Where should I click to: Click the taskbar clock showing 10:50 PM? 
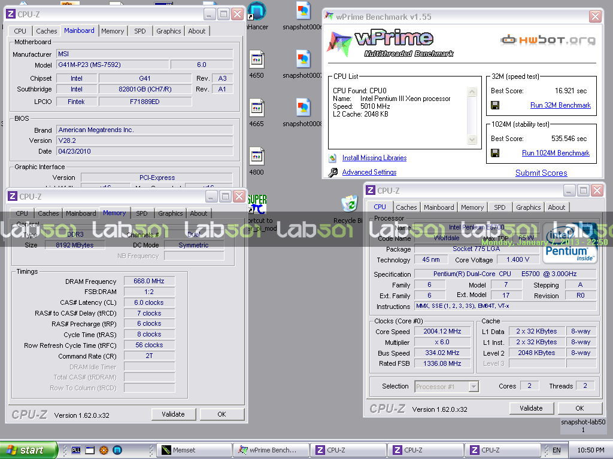pos(590,450)
